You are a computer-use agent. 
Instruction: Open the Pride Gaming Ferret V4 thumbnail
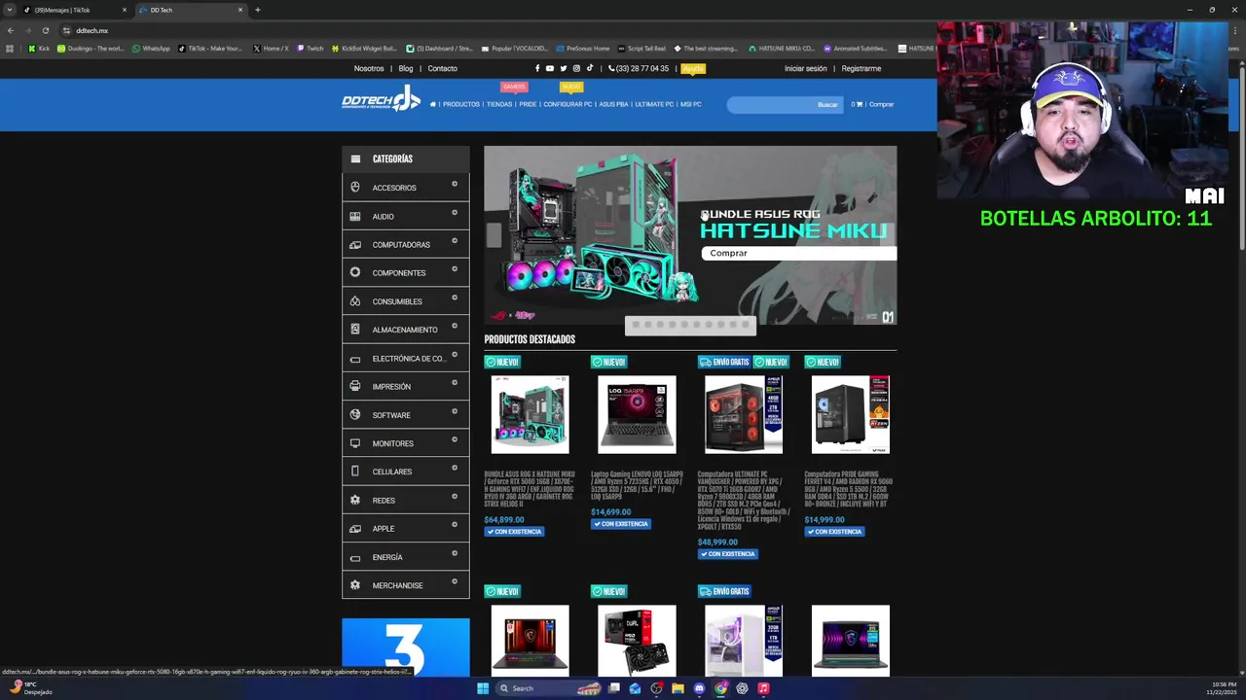pos(851,415)
